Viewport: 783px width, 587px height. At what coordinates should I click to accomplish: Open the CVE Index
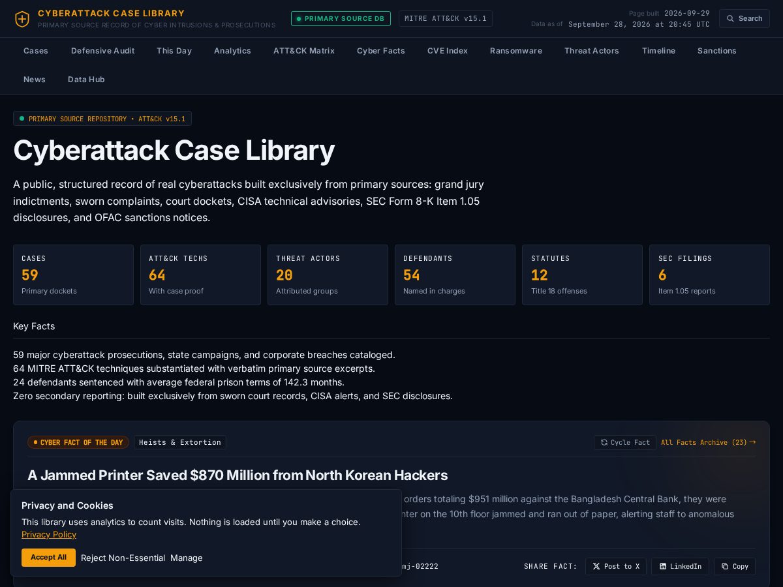point(448,51)
